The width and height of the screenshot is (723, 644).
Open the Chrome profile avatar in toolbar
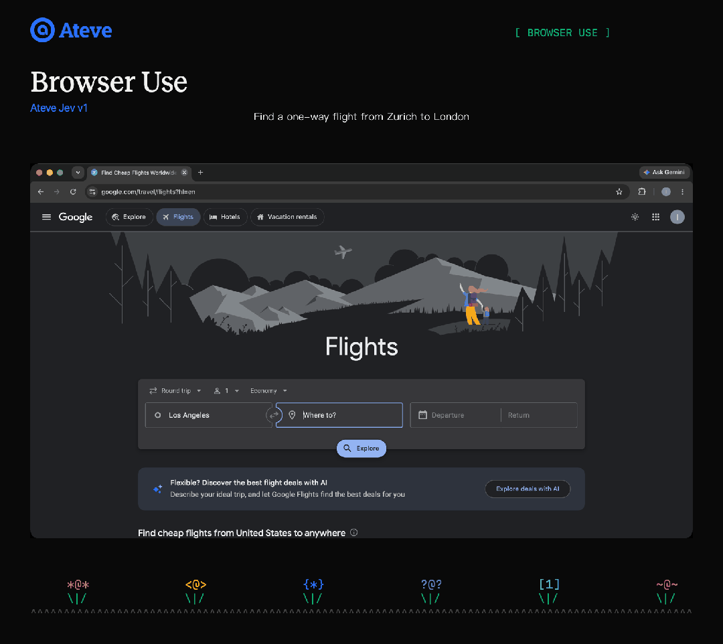click(x=666, y=191)
